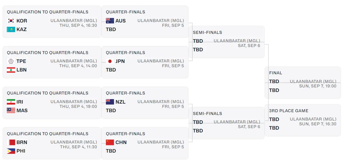Click the Bahrain flag icon

coord(11,143)
